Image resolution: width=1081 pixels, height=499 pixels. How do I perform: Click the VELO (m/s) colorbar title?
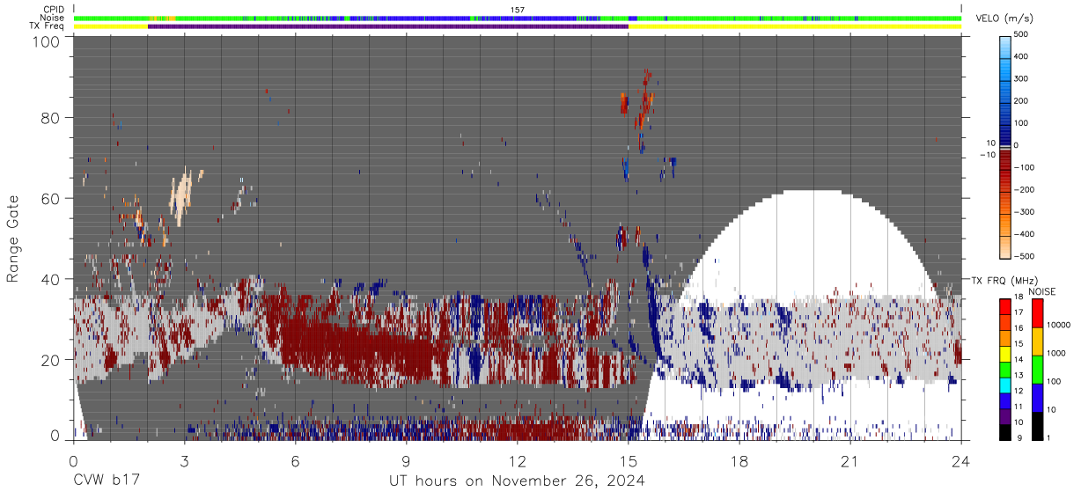tap(1006, 19)
